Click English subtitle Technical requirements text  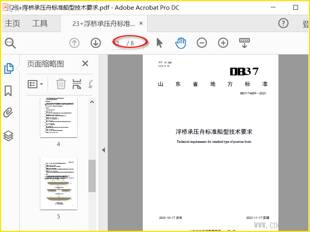point(214,142)
